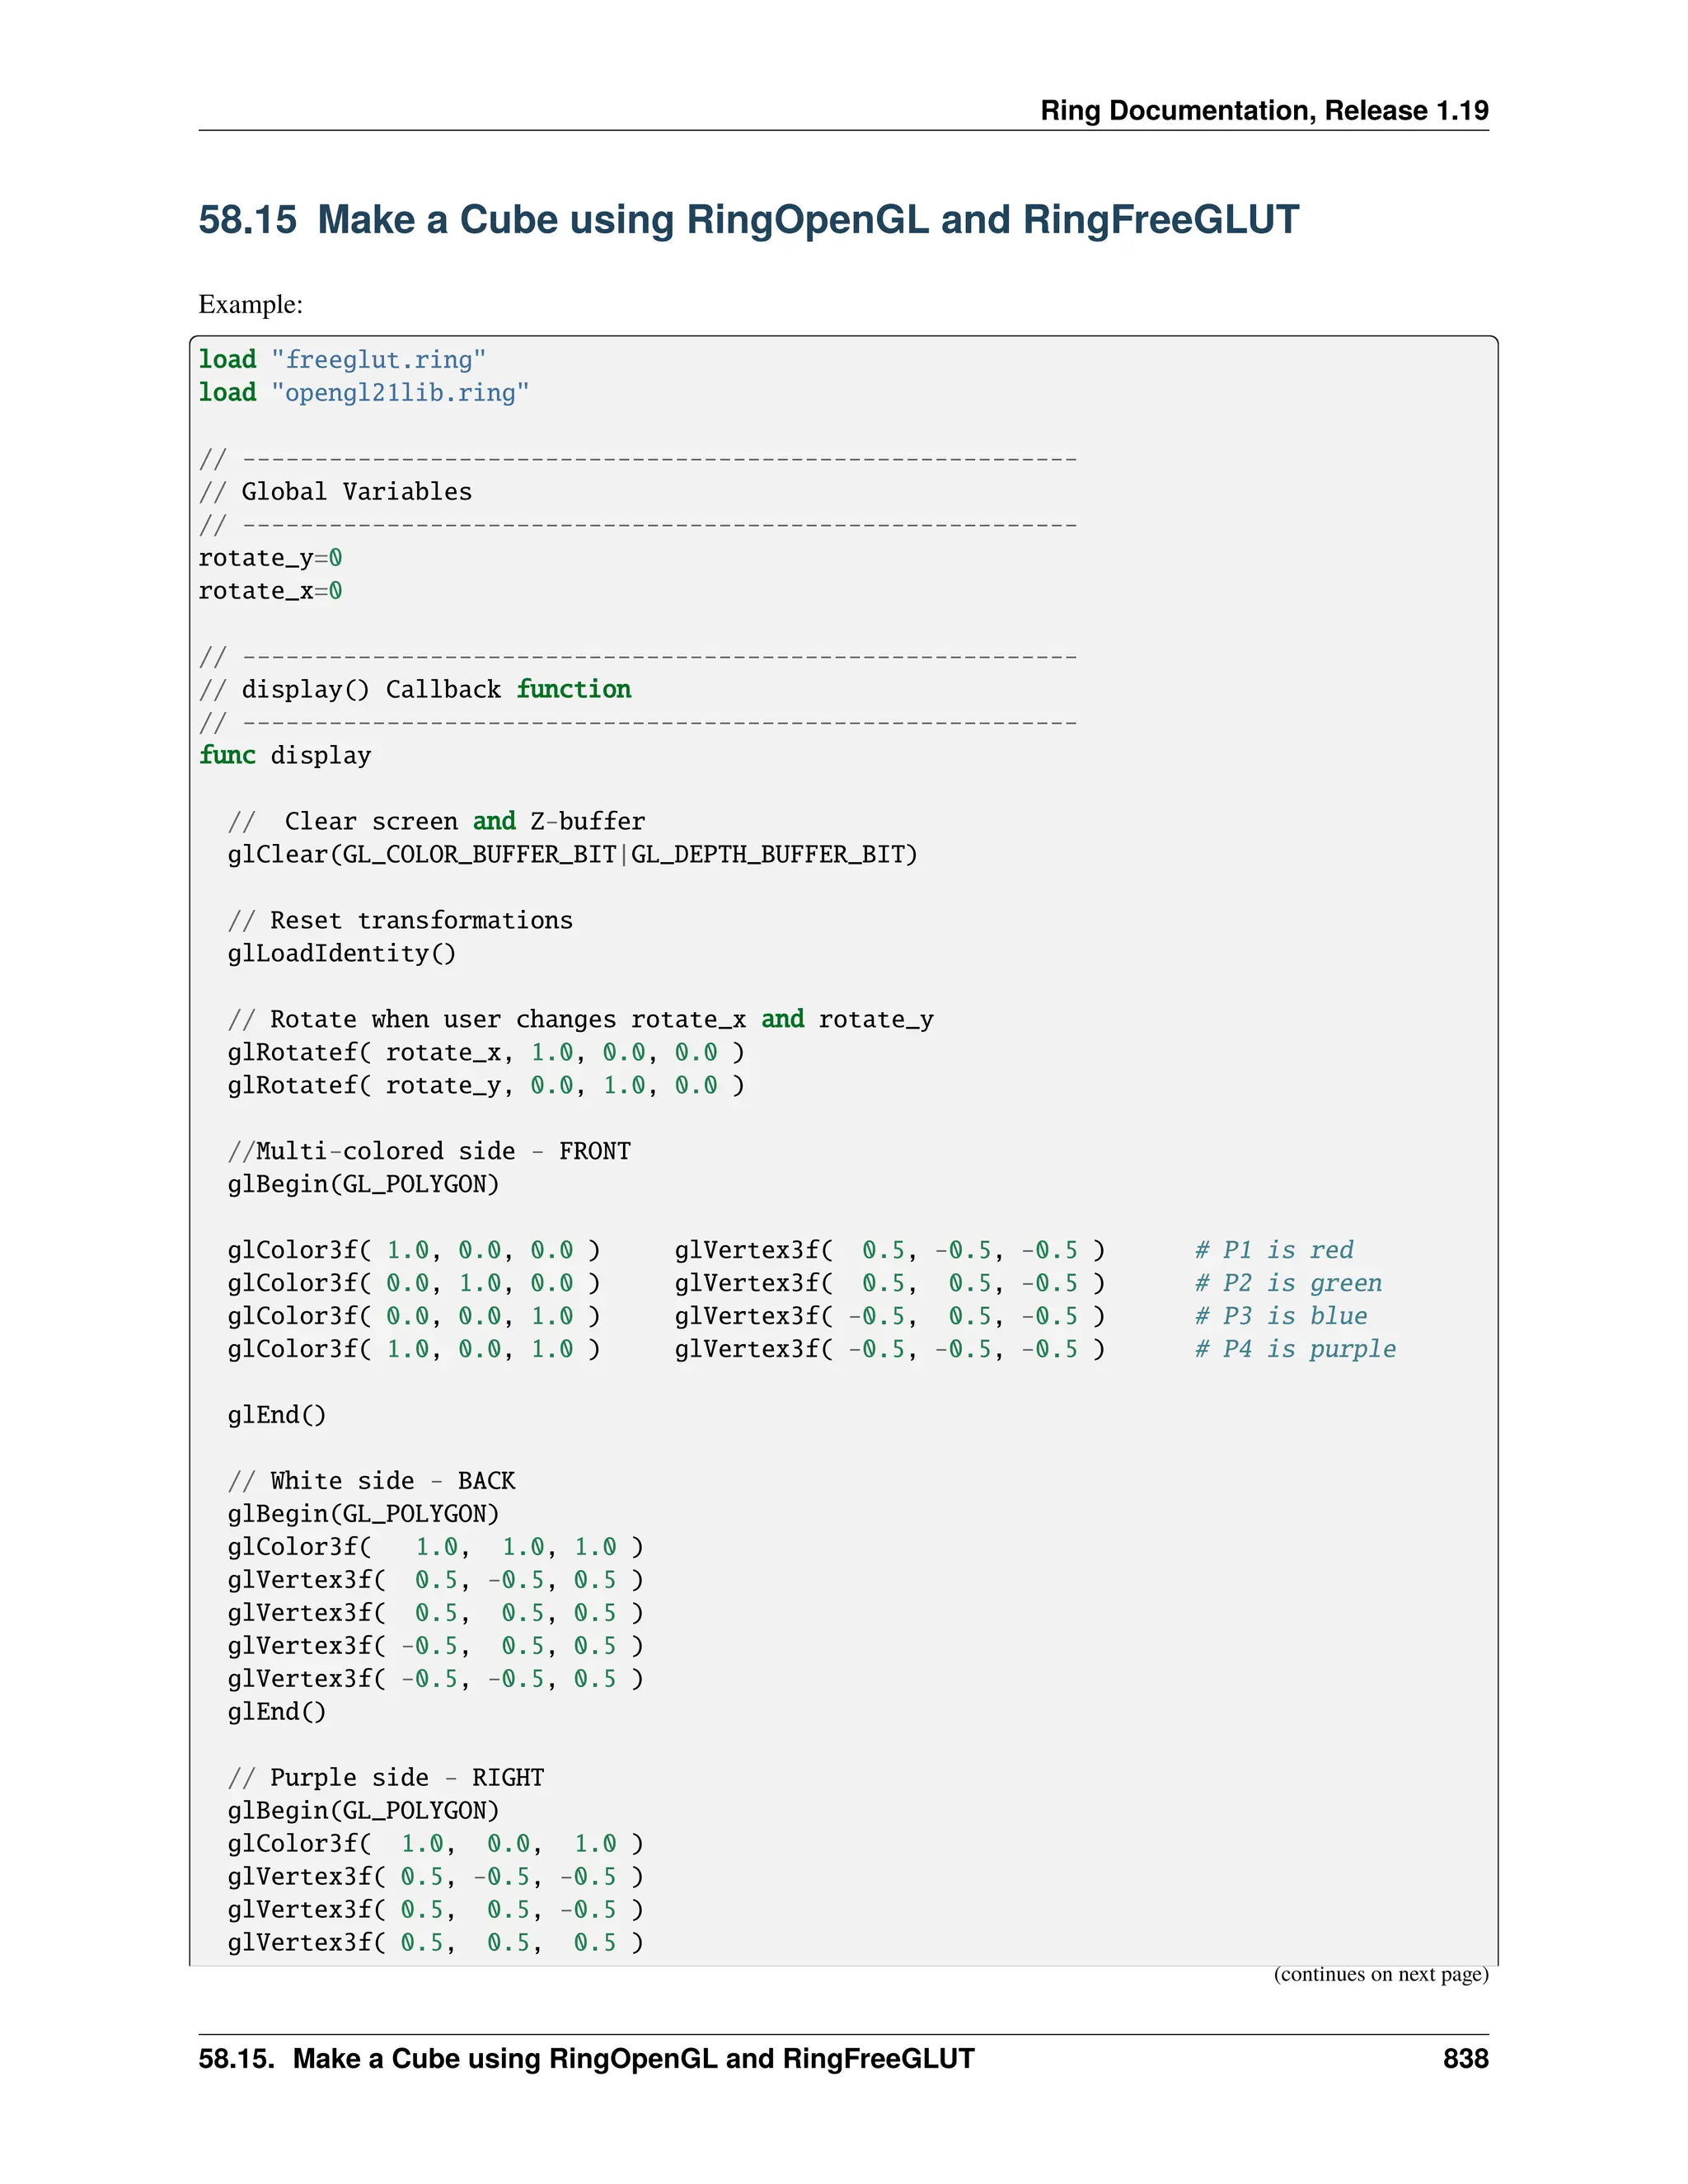The height and width of the screenshot is (2184, 1688).
Task: Click the header 'Ring Documentation, Release 1.19'
Action: pos(1264,110)
